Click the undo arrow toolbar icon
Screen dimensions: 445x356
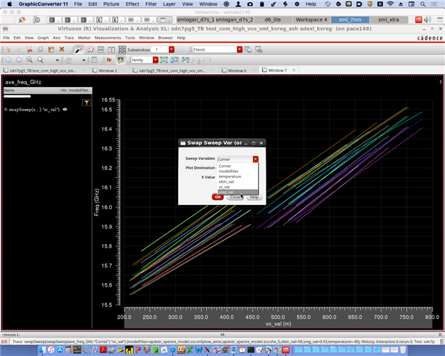[7, 49]
